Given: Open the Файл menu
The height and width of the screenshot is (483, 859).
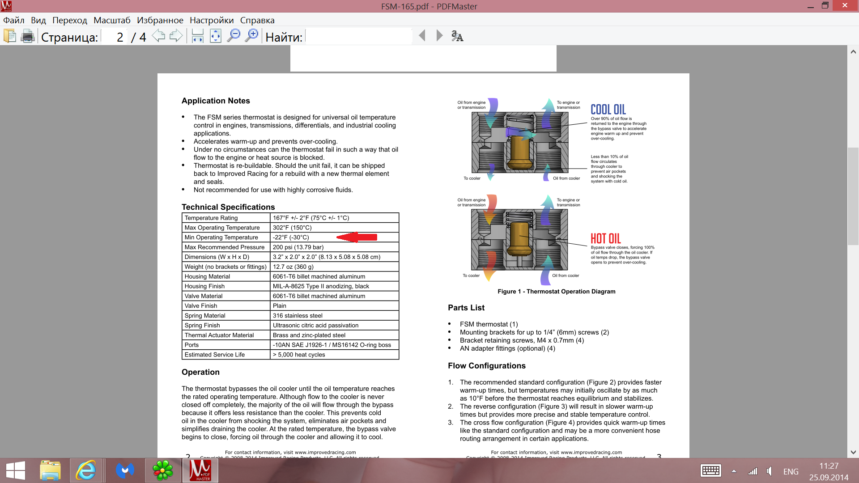Looking at the screenshot, I should point(14,20).
